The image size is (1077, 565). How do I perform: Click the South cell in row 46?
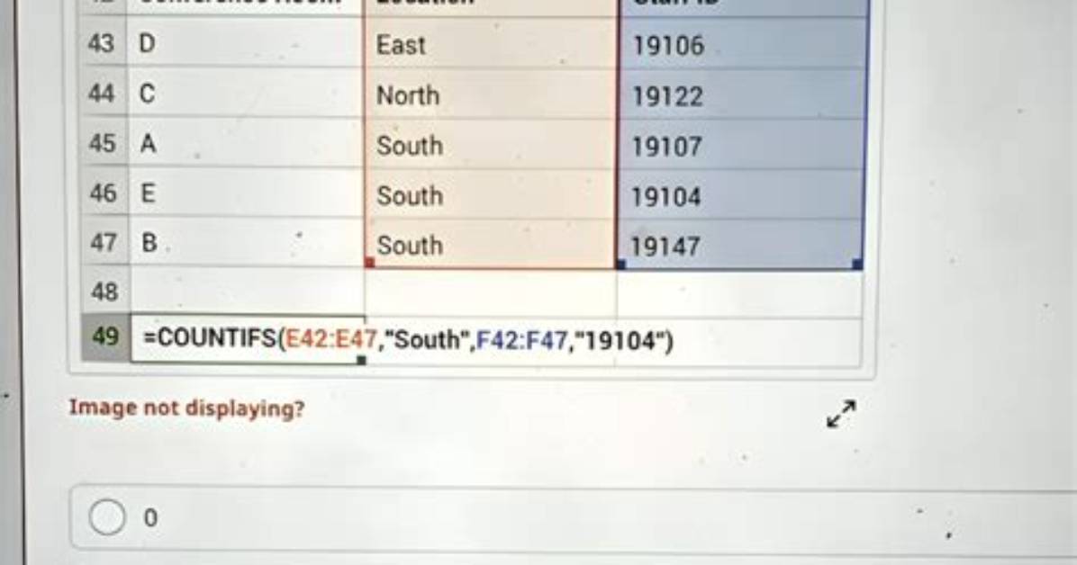491,194
